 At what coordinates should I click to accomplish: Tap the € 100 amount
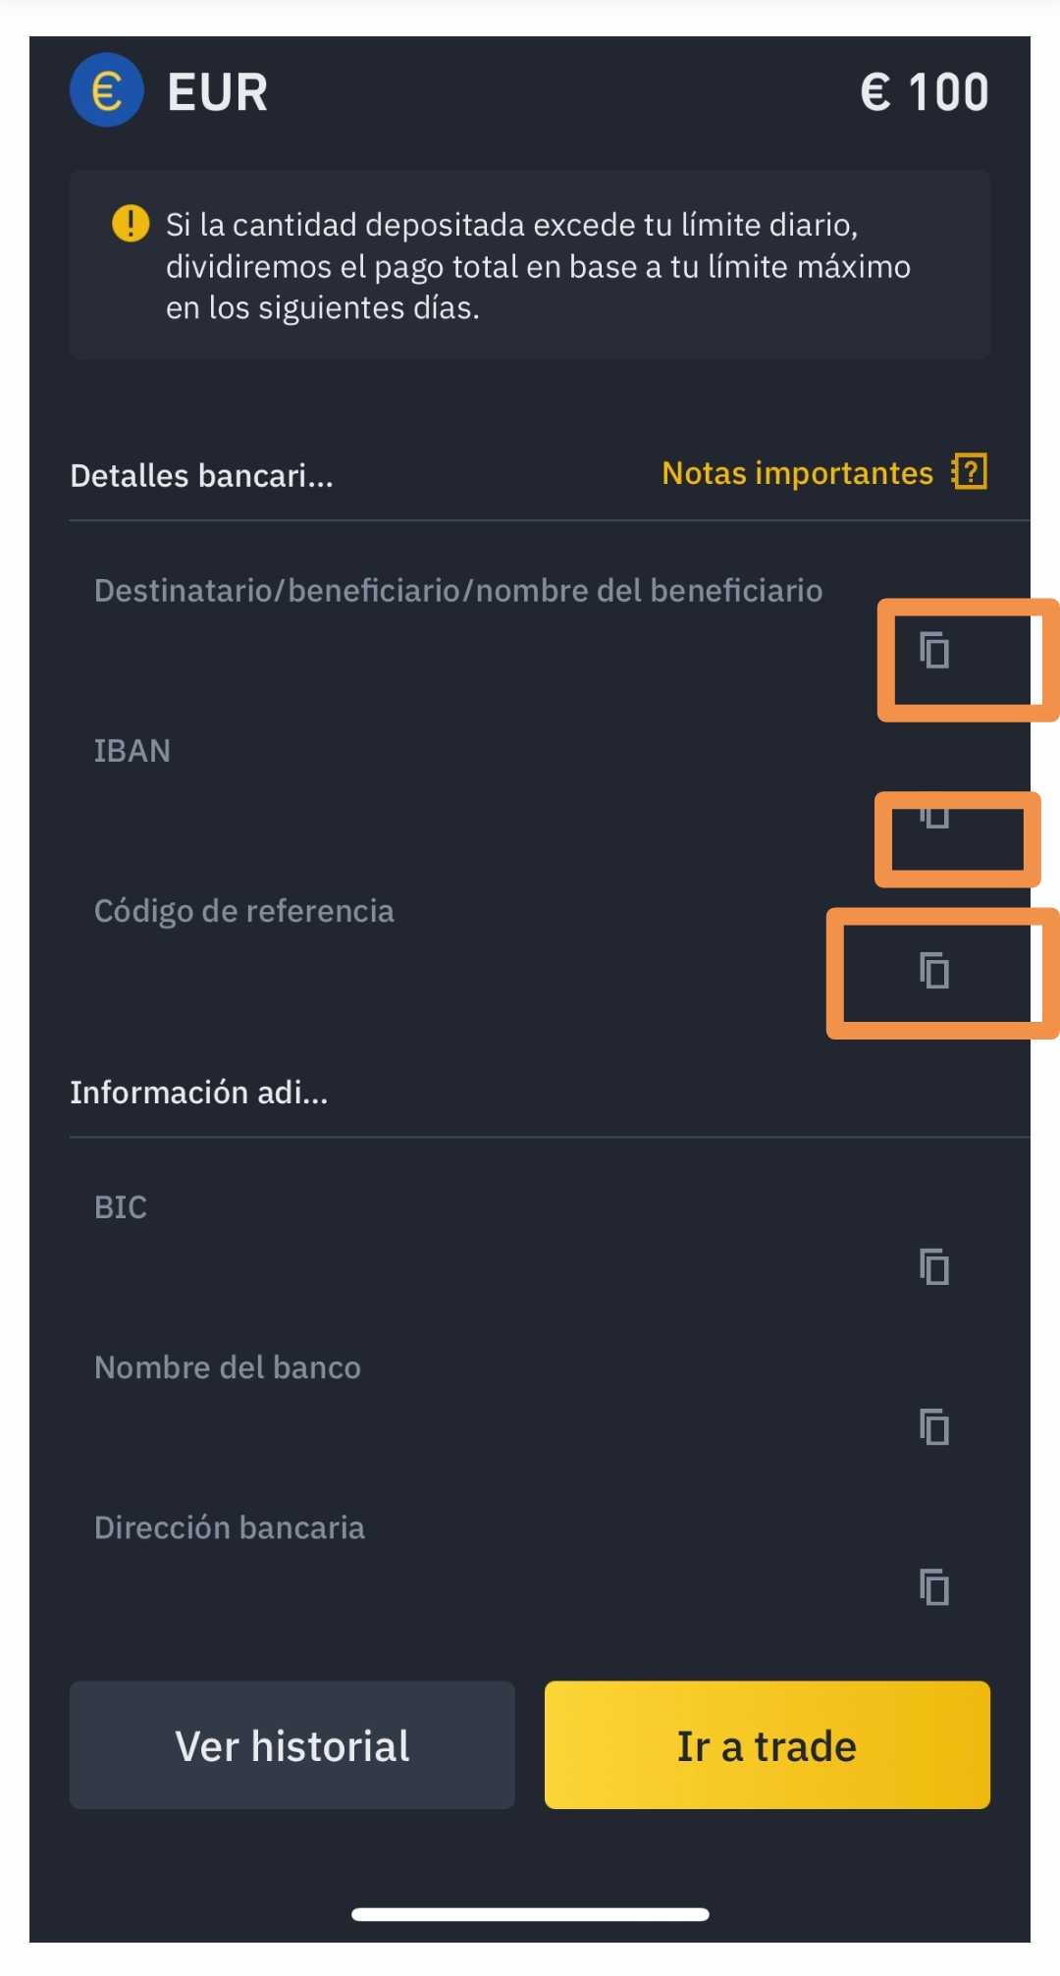(x=925, y=92)
